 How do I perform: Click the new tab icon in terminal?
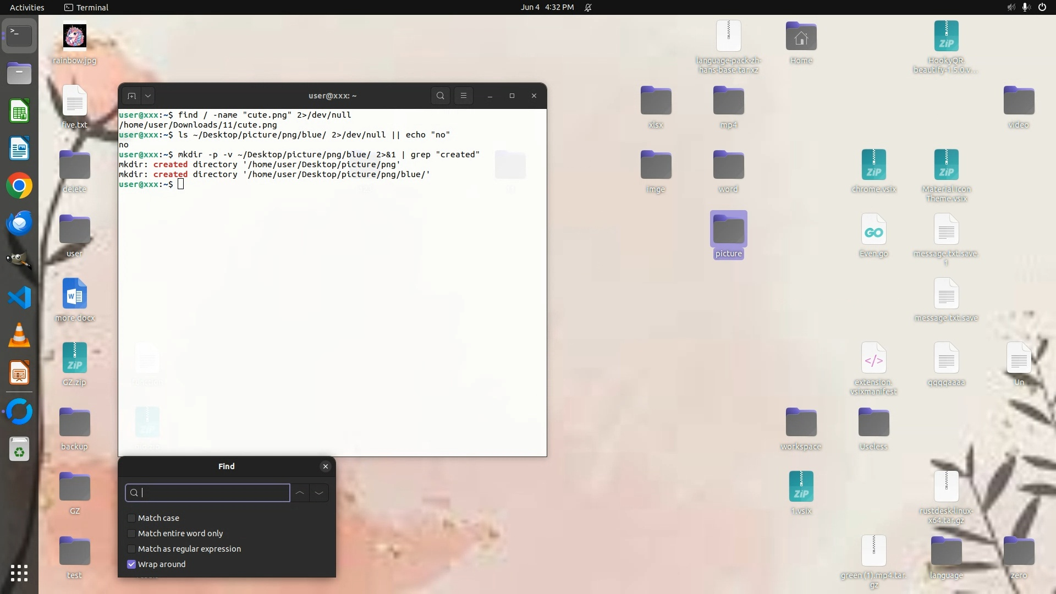point(131,96)
